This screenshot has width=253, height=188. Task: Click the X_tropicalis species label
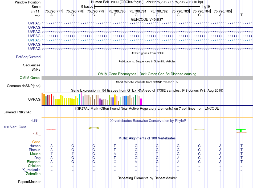coord(31,170)
